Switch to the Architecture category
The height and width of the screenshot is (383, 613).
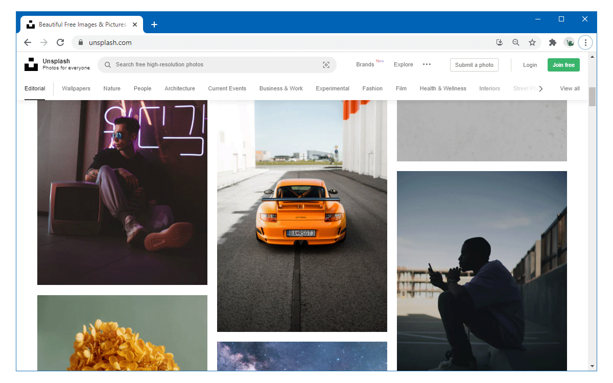pos(180,88)
